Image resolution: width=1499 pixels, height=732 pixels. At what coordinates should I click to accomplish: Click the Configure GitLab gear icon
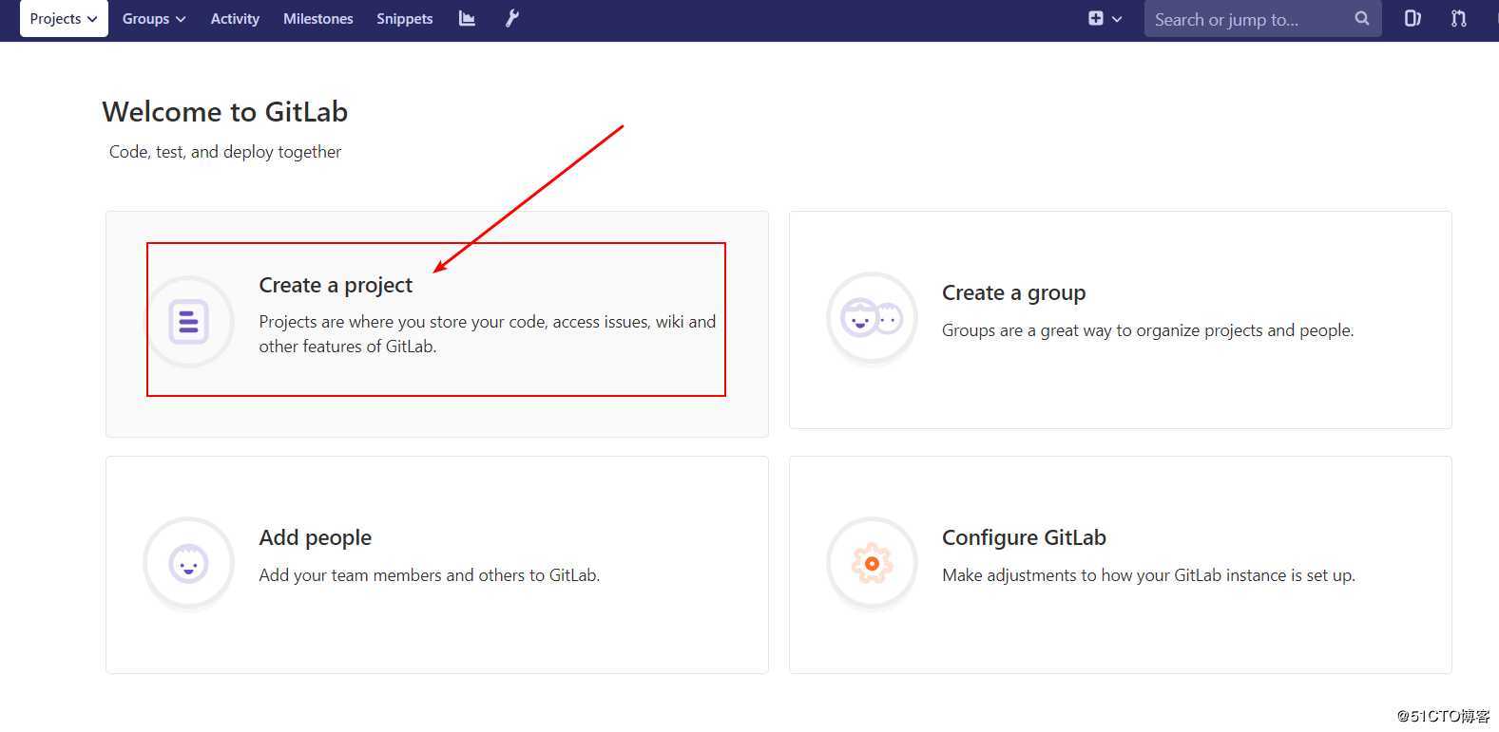(x=872, y=564)
